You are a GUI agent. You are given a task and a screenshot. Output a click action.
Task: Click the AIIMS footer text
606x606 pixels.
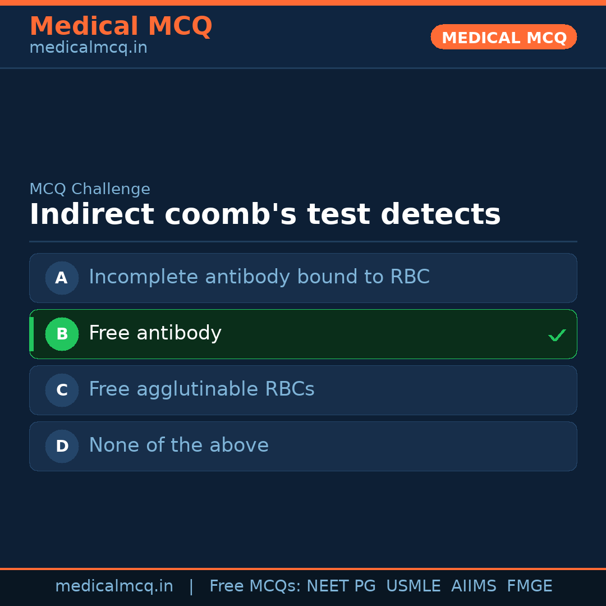point(474,586)
